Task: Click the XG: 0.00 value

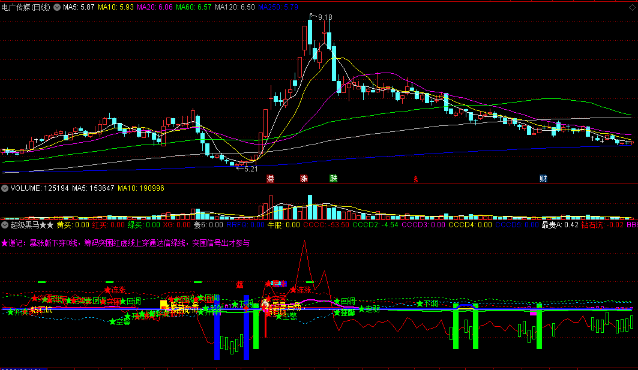Action: [176, 225]
